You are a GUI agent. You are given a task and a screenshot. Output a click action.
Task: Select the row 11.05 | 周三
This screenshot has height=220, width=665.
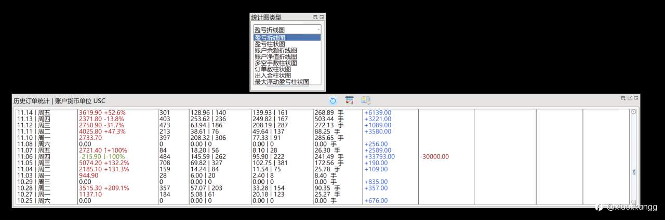[x=322, y=163]
